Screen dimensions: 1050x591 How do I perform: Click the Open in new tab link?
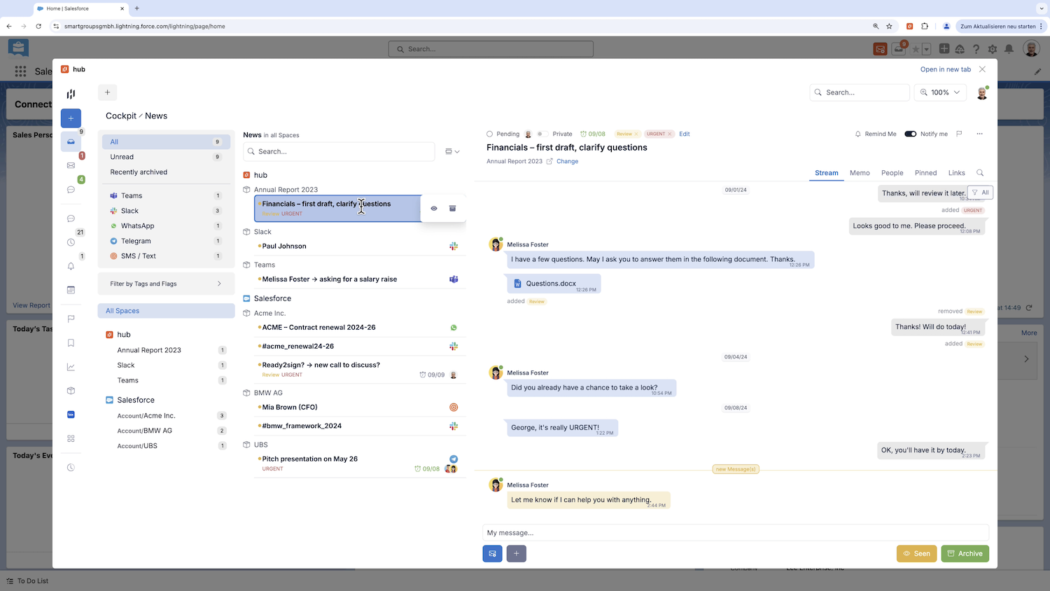click(945, 69)
